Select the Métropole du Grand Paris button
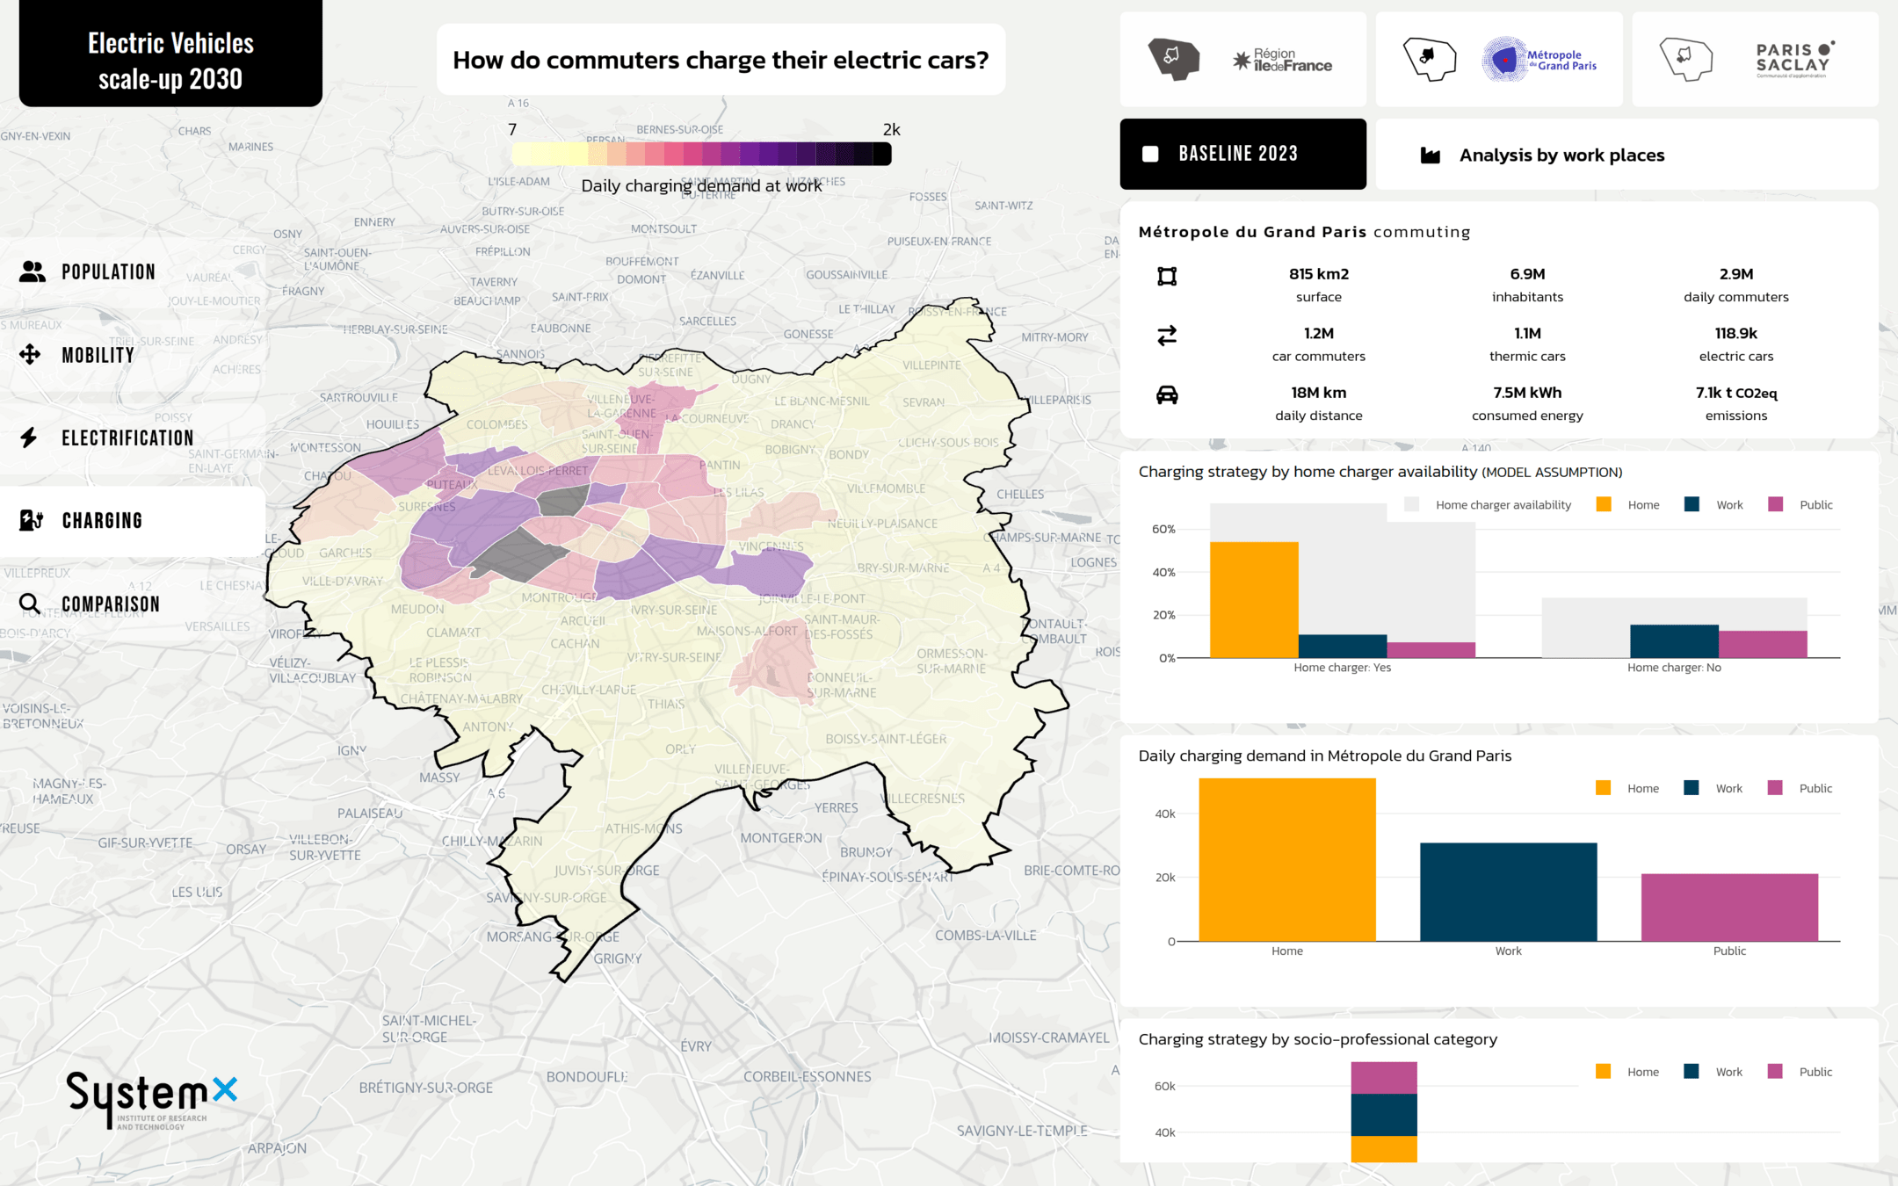This screenshot has height=1186, width=1898. pyautogui.click(x=1499, y=60)
